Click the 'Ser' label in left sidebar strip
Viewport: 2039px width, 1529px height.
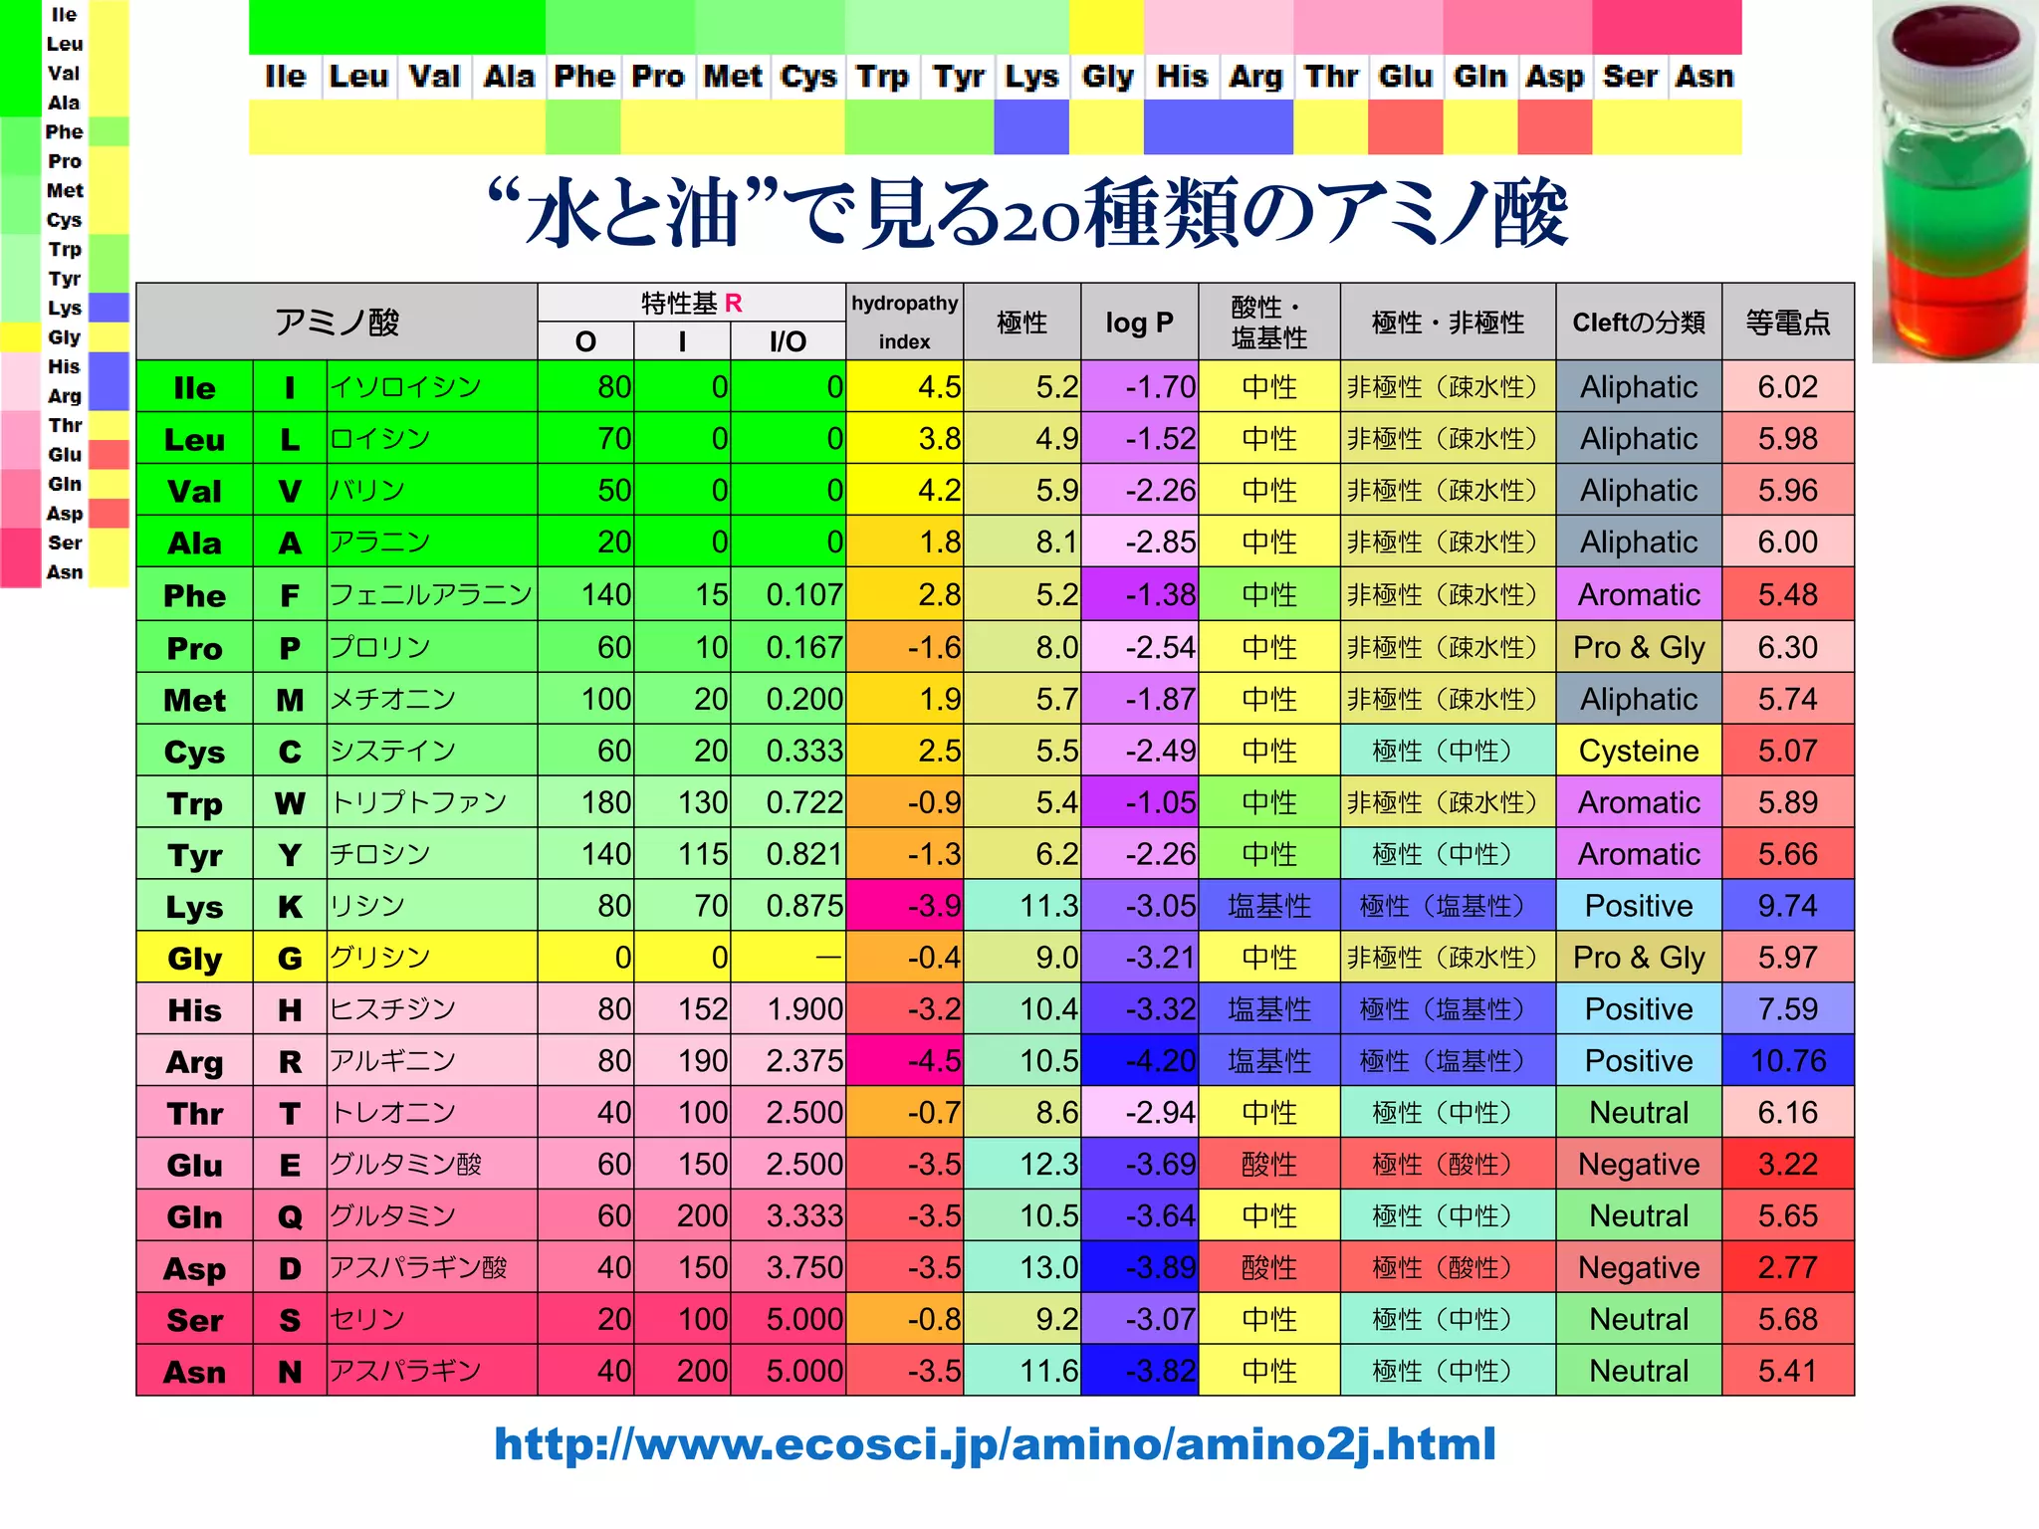(x=65, y=543)
